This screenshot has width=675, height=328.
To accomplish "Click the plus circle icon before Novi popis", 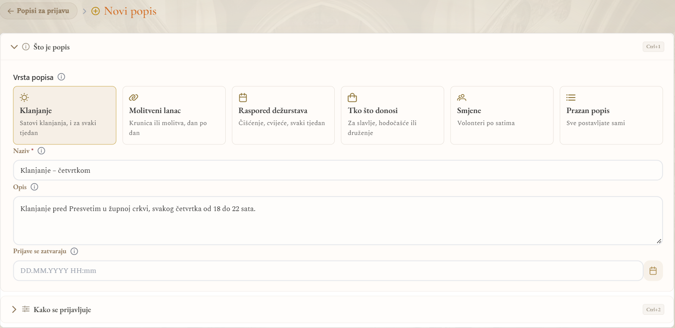I will point(96,11).
